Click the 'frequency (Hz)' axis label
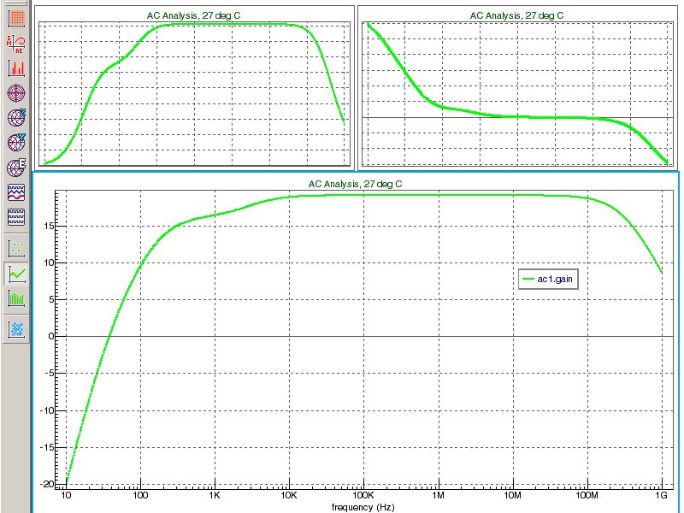684x513 pixels. coord(363,507)
